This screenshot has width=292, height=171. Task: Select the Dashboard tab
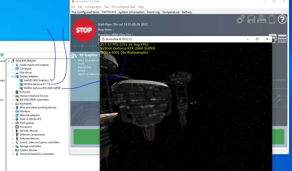coord(109,12)
